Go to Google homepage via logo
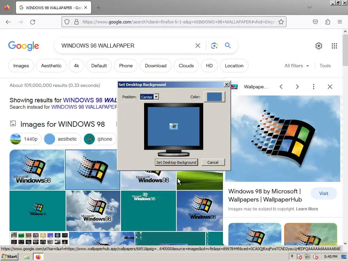This screenshot has width=348, height=261. pyautogui.click(x=24, y=46)
